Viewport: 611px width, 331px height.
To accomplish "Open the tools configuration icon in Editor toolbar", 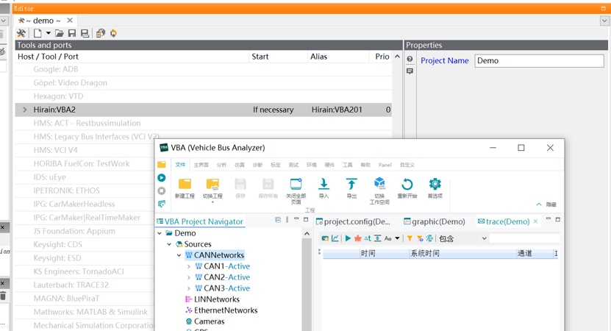I will tap(21, 34).
